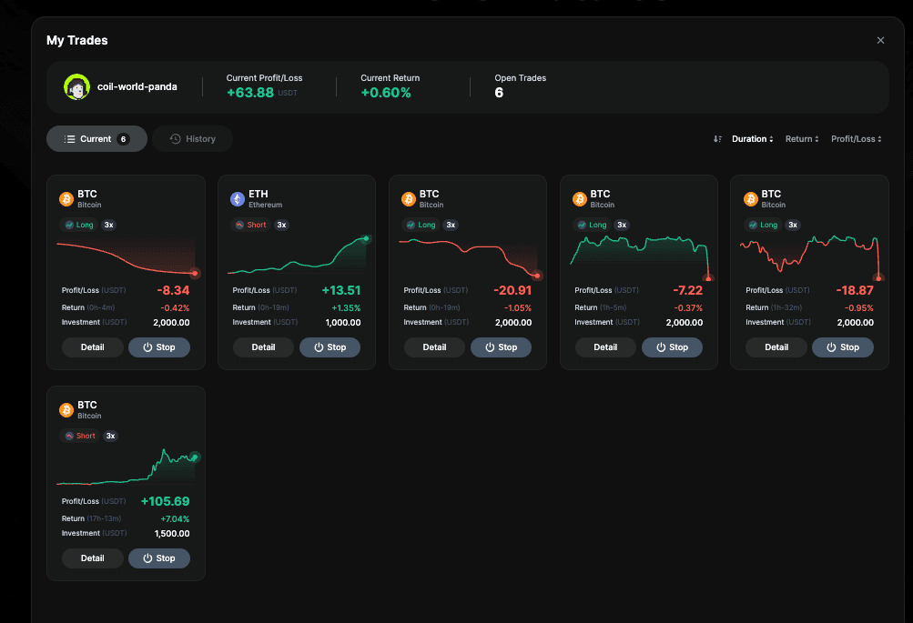Sort trades by Duration

click(x=752, y=139)
